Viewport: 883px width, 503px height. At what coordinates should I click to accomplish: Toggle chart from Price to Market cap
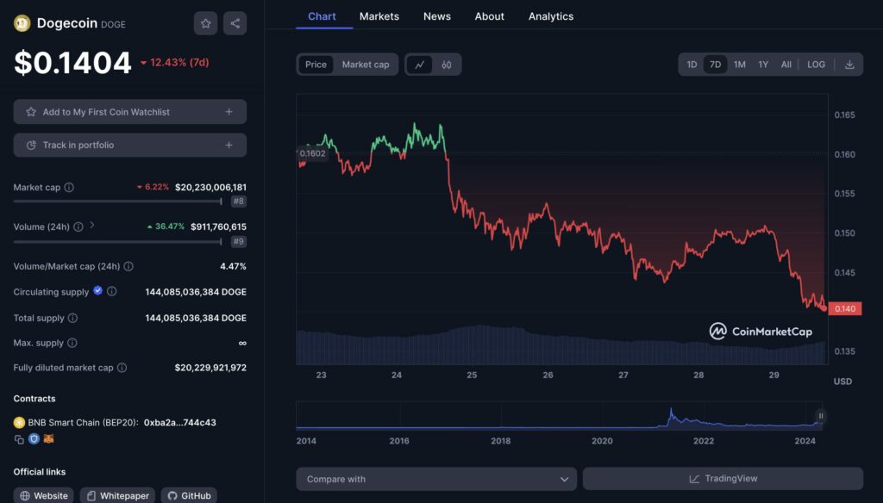(x=366, y=64)
